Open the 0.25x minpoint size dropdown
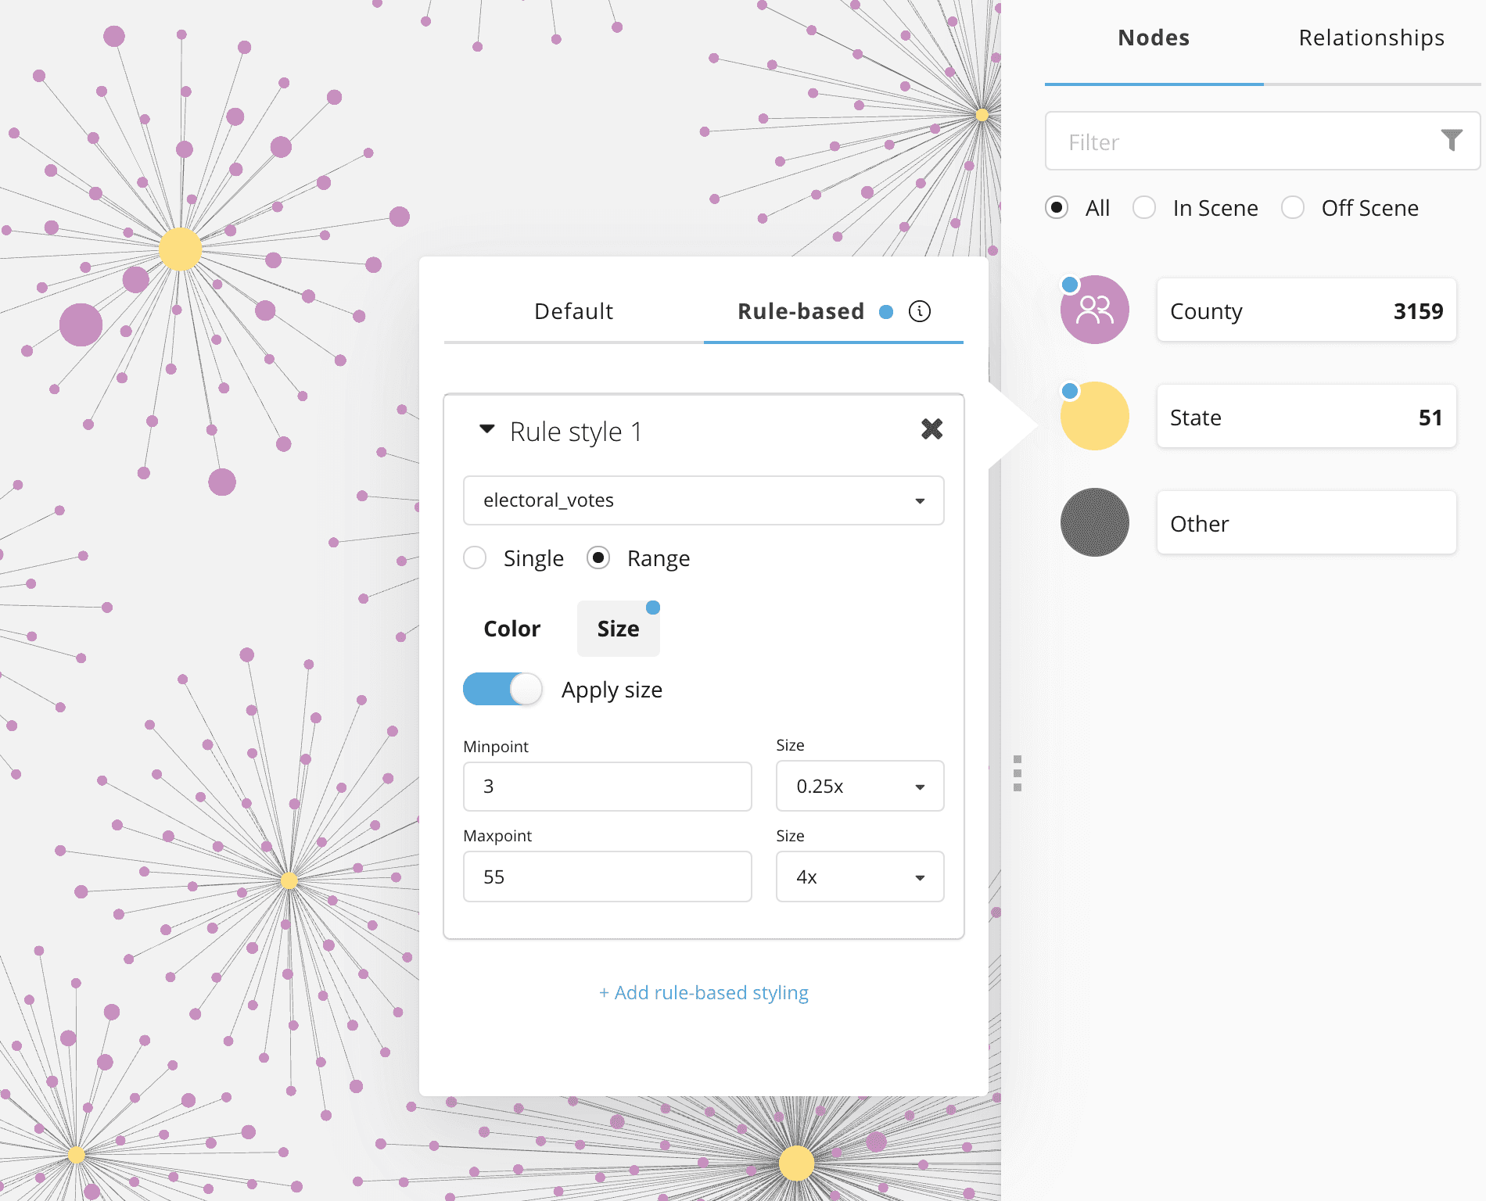The width and height of the screenshot is (1486, 1201). pyautogui.click(x=859, y=786)
